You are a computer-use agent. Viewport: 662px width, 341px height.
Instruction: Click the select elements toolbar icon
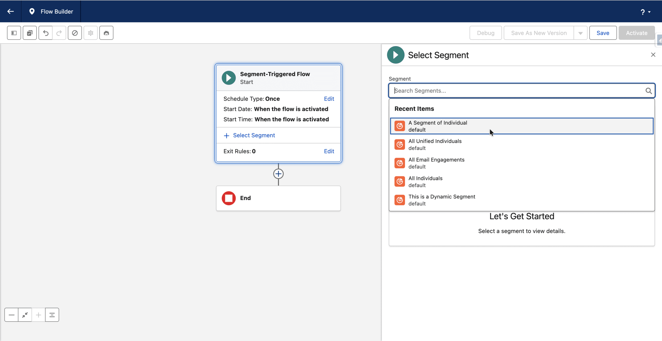pos(30,33)
